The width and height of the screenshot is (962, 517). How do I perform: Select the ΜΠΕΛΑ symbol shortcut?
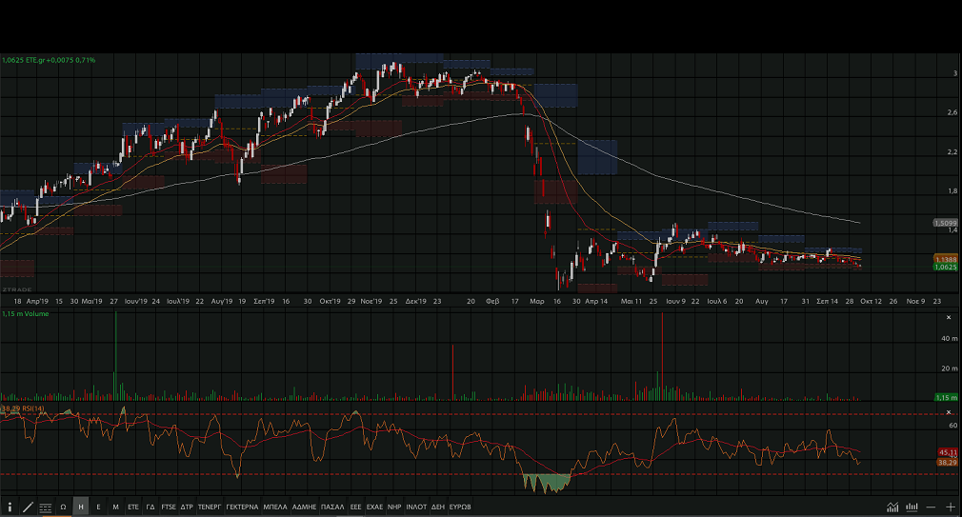tap(275, 507)
